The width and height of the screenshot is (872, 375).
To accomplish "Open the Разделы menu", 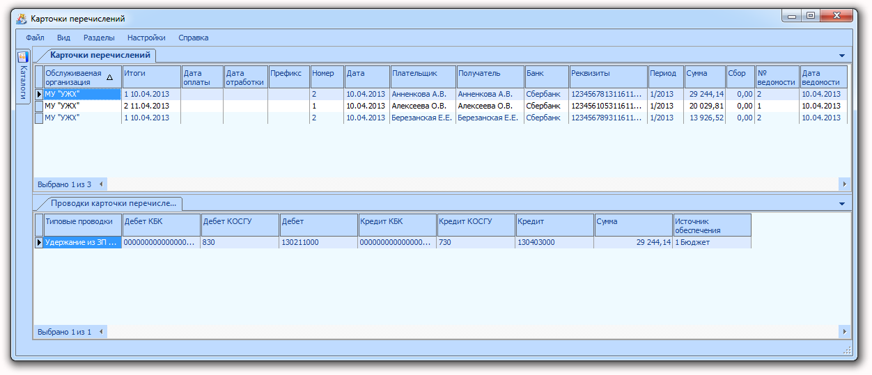I will click(x=99, y=38).
